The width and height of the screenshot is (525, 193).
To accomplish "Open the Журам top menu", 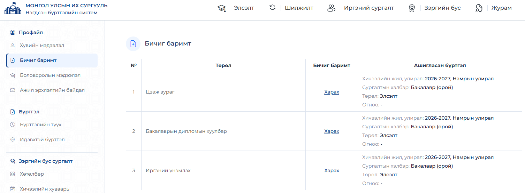I will [502, 8].
